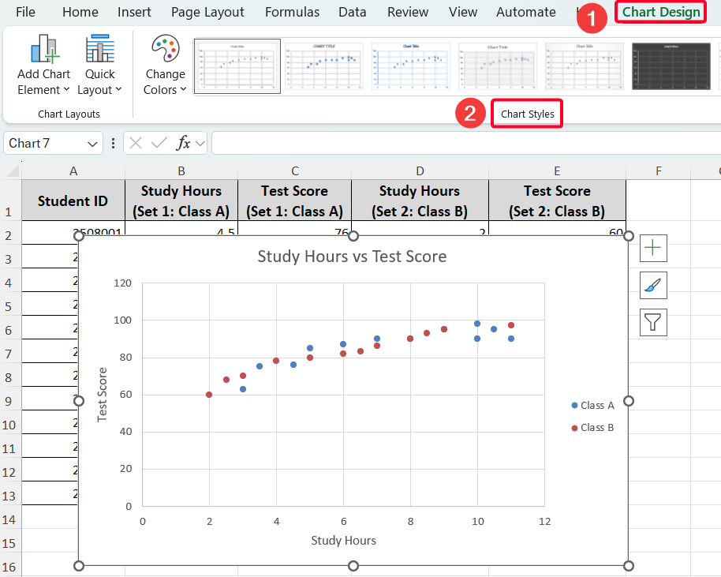Expand the Name Box dropdown arrow
Image resolution: width=721 pixels, height=577 pixels.
(x=93, y=144)
